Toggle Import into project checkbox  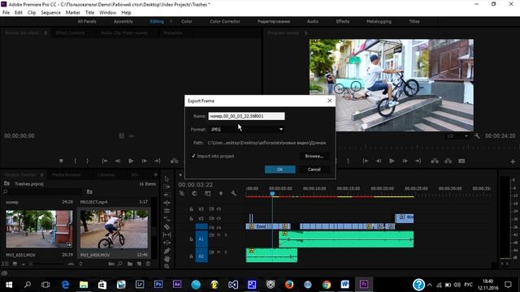pyautogui.click(x=193, y=156)
